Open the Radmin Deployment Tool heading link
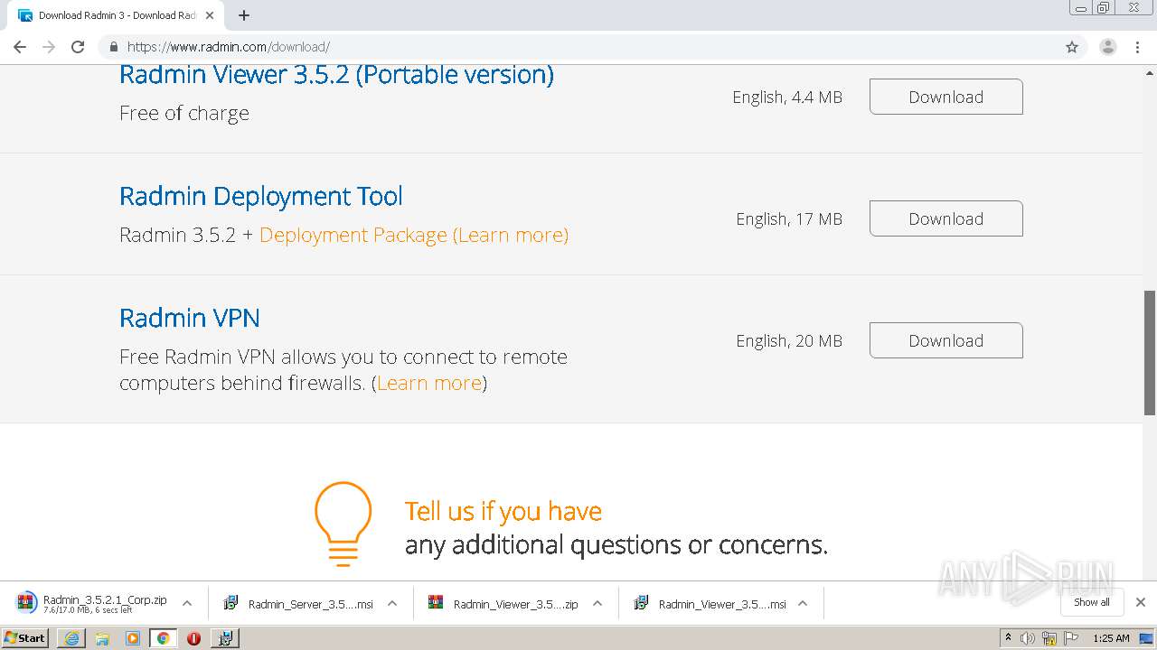 pos(261,196)
